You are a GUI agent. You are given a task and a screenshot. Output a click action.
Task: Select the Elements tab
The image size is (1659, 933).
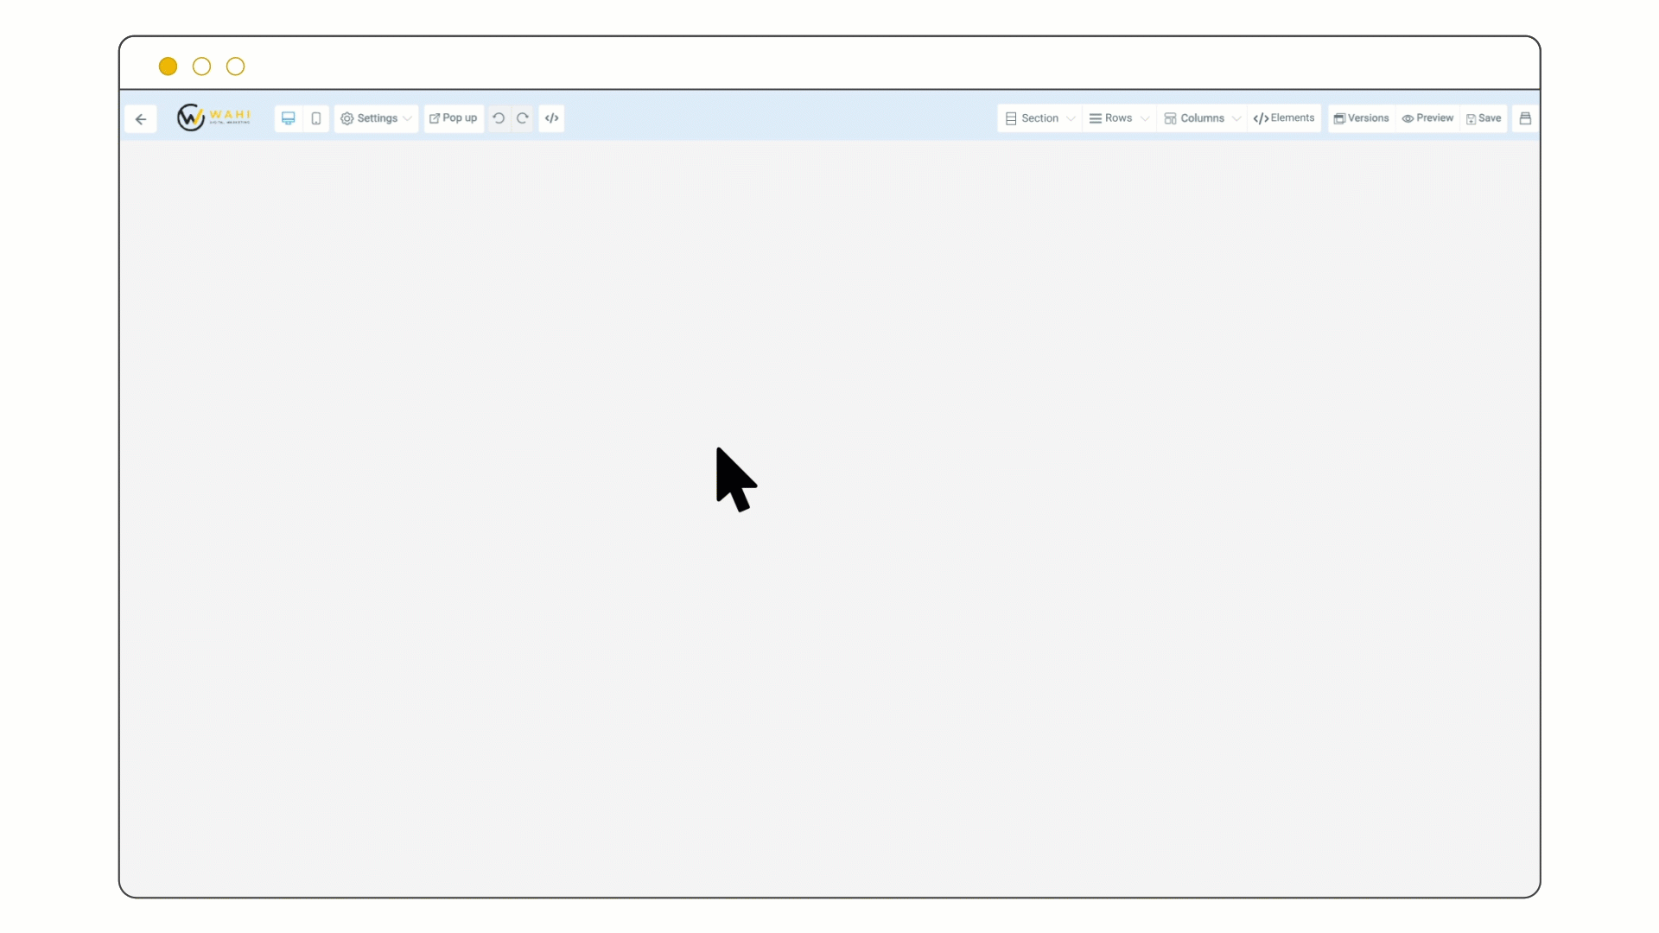1284,117
